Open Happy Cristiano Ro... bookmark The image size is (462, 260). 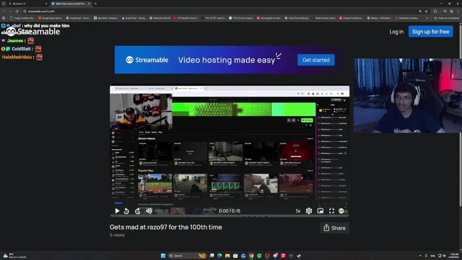tap(22, 18)
